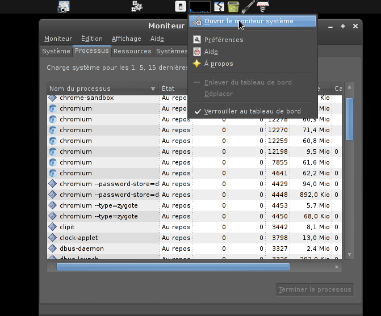Open the Édition menu
This screenshot has height=316, width=381.
(92, 39)
